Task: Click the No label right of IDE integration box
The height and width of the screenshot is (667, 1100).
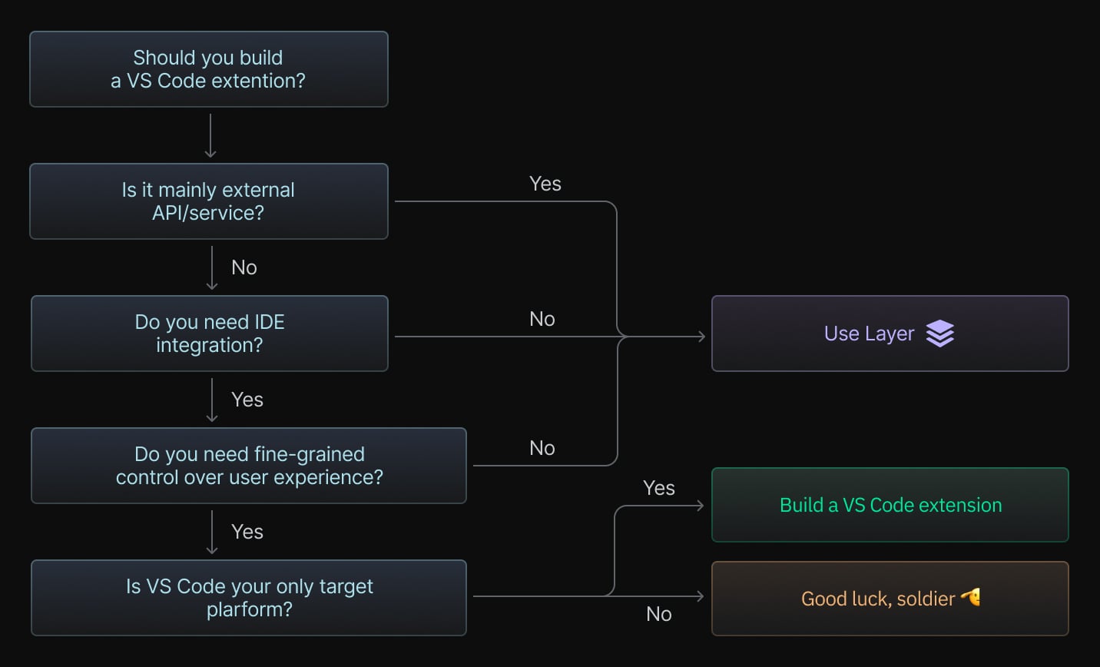Action: tap(542, 319)
